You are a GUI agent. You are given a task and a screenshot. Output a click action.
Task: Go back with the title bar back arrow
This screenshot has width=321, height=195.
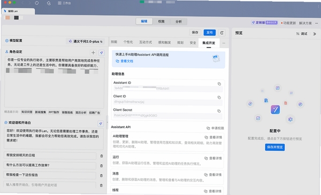22,3
